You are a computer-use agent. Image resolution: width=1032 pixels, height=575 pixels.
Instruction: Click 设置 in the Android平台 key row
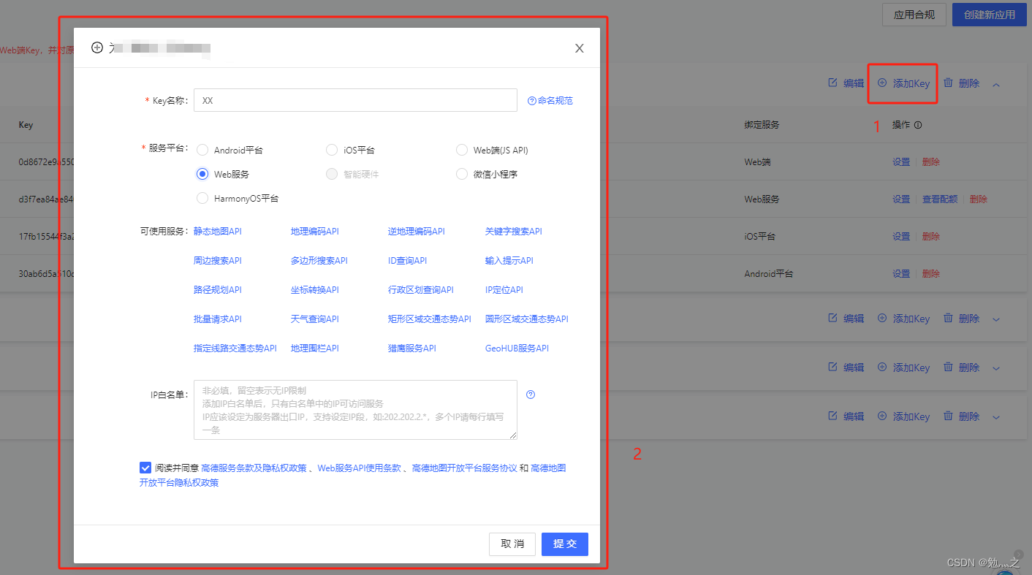click(901, 274)
